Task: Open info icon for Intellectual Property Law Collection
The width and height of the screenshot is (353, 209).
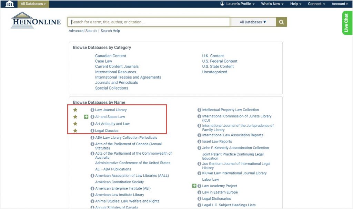Action: pos(199,110)
